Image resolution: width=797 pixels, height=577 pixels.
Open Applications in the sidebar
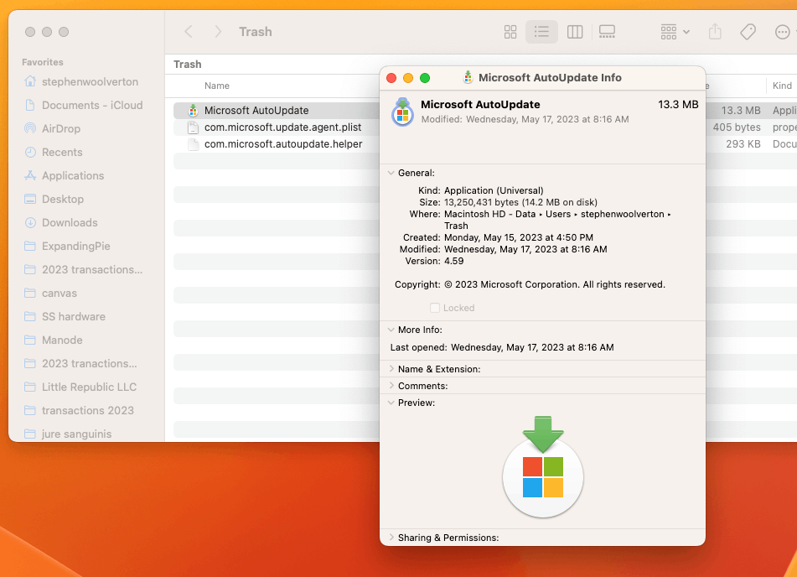click(x=73, y=175)
